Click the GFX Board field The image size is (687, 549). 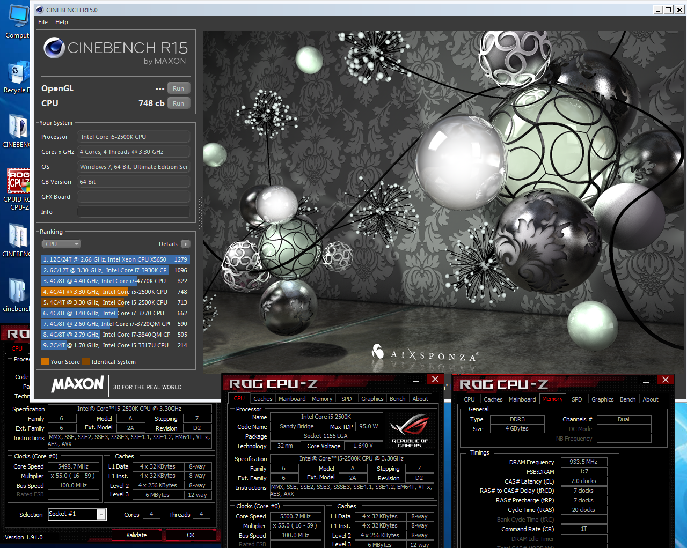134,197
